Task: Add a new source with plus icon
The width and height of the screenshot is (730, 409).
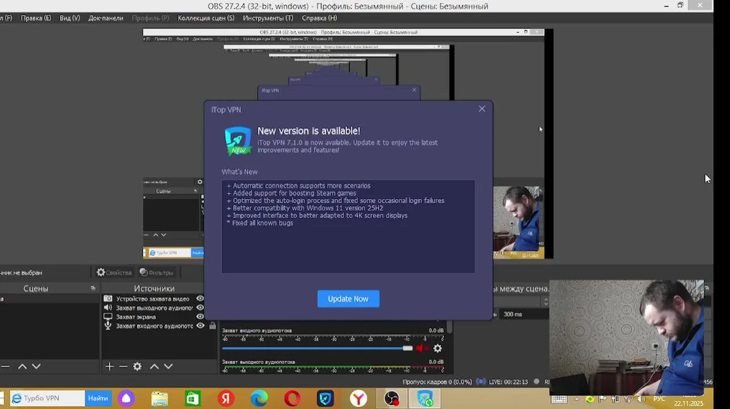Action: pos(110,367)
